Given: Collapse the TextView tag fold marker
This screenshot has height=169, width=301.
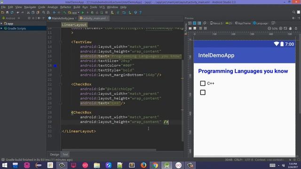Looking at the screenshot, I should 61,42.
